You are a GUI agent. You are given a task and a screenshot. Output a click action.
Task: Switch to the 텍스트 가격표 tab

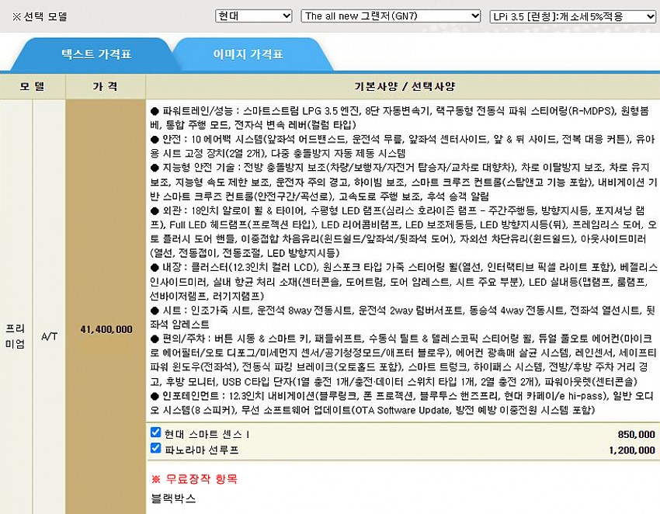(96, 55)
